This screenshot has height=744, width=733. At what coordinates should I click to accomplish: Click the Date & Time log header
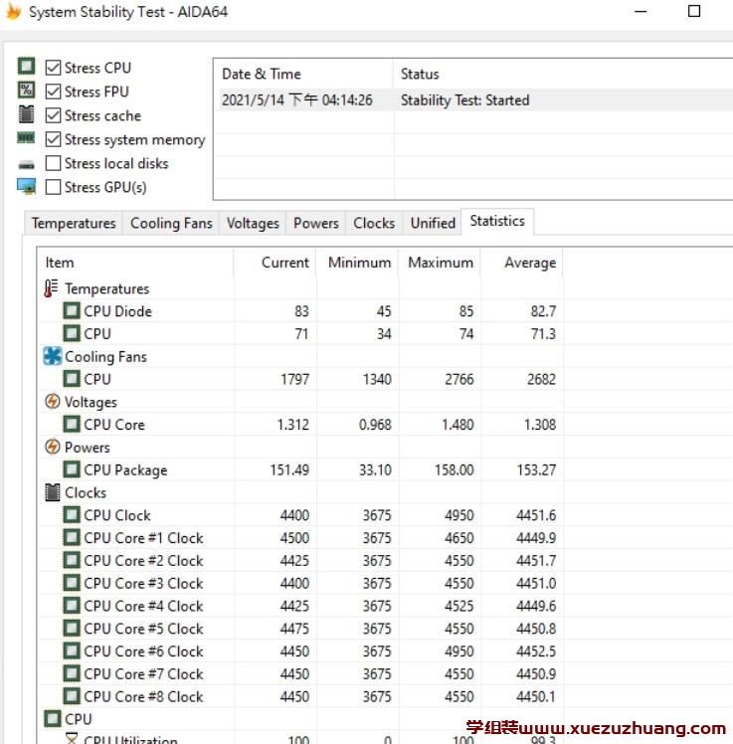click(303, 74)
